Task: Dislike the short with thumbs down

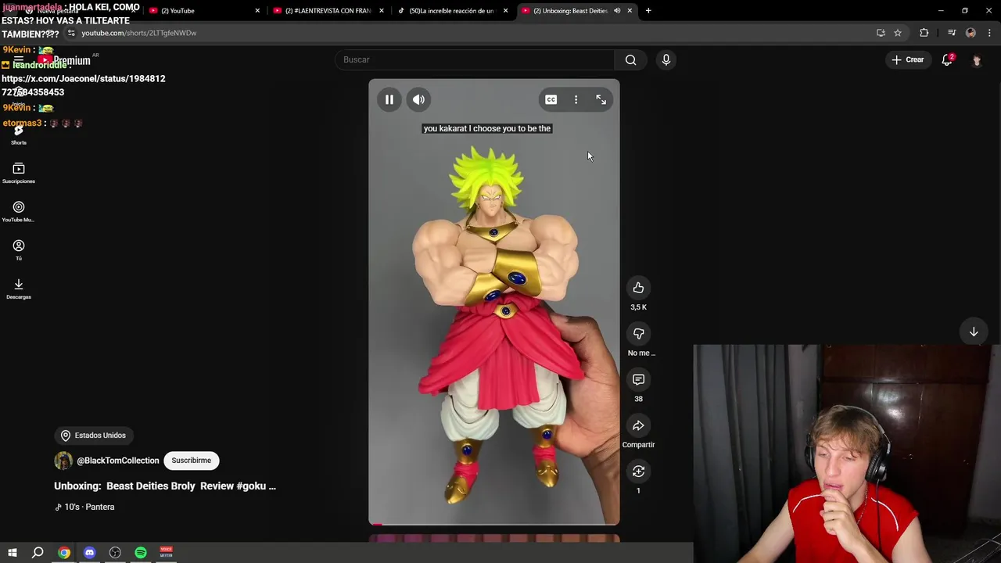Action: click(x=638, y=334)
